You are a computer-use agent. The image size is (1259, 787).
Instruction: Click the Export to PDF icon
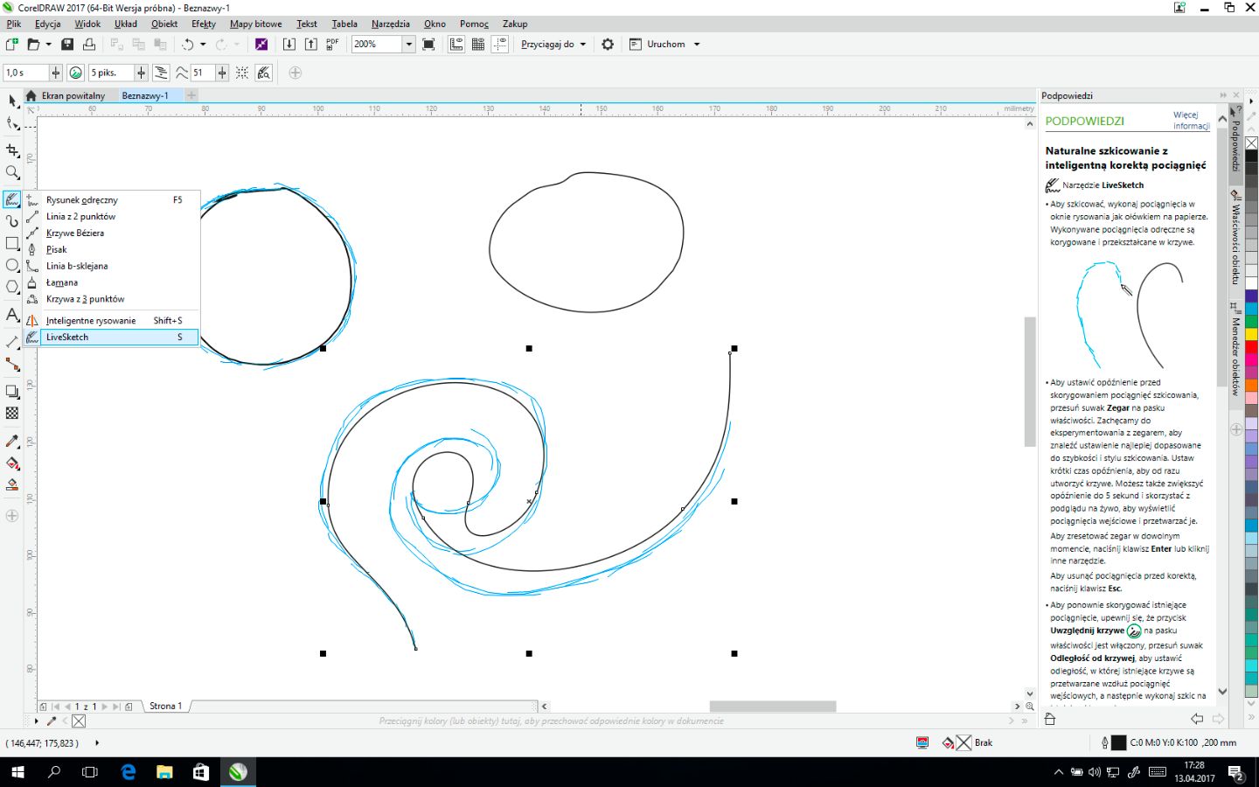332,45
